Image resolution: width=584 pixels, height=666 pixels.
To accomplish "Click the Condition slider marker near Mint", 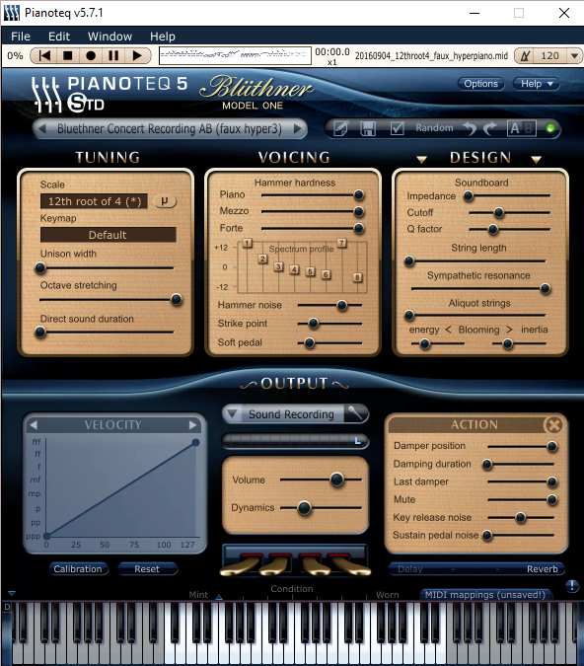I will (219, 597).
